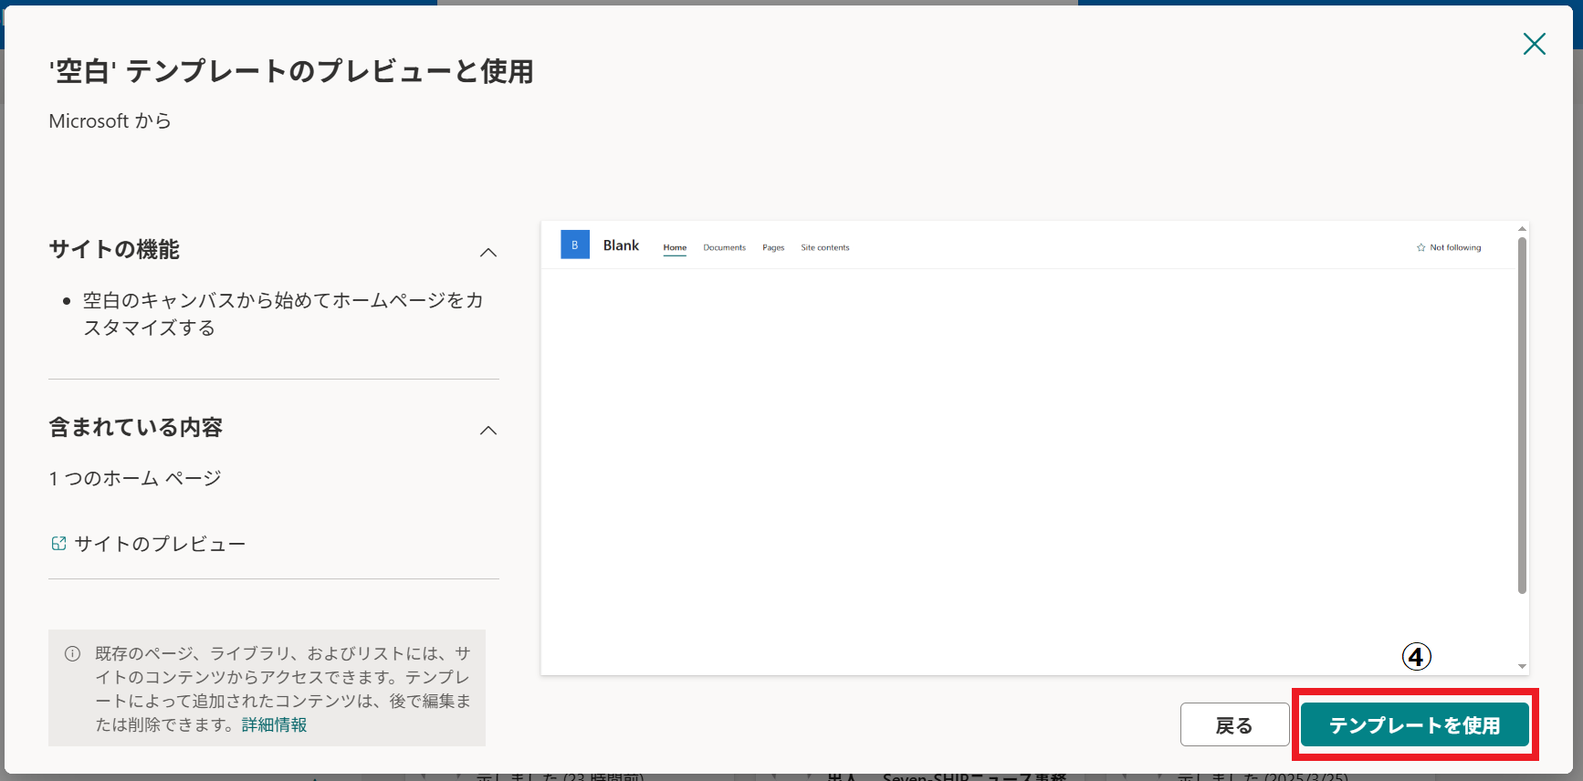Click the Not following star icon
Screen dimensions: 1583x781
coord(1421,247)
